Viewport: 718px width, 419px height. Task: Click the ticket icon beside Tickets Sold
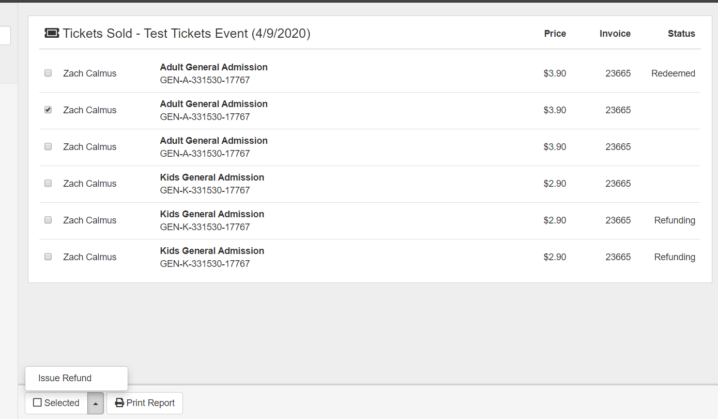click(52, 34)
